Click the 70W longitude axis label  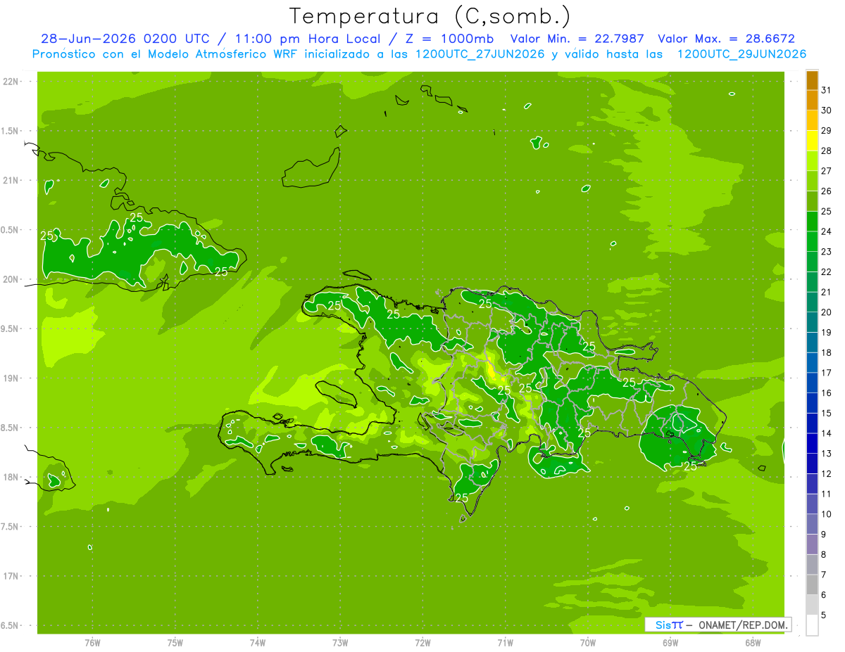pyautogui.click(x=588, y=643)
